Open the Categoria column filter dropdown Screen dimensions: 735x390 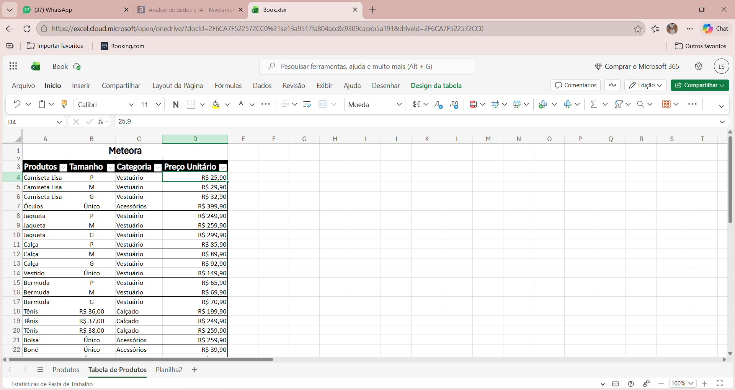point(158,167)
